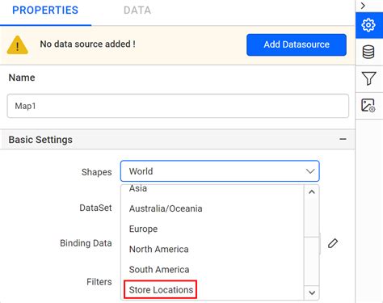Select Europe from the shapes list
This screenshot has height=303, width=383.
coord(143,229)
